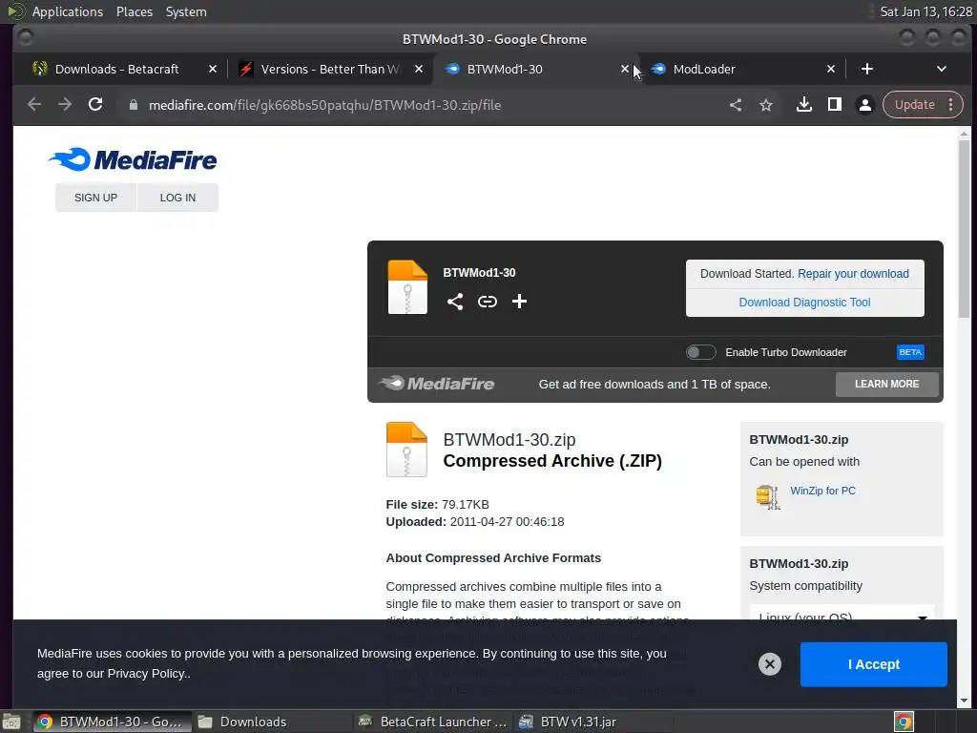Open Privacy Policy link in cookie banner
Image resolution: width=977 pixels, height=733 pixels.
tap(146, 674)
